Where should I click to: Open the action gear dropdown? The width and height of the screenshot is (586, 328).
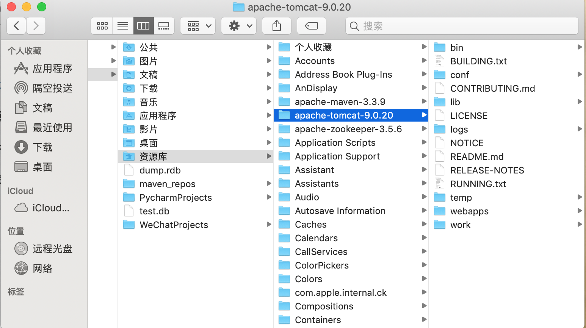point(238,25)
